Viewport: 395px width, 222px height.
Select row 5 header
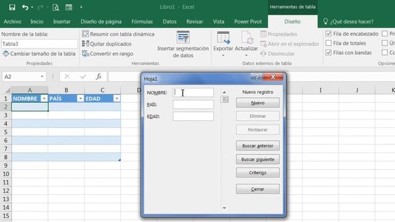pos(6,132)
